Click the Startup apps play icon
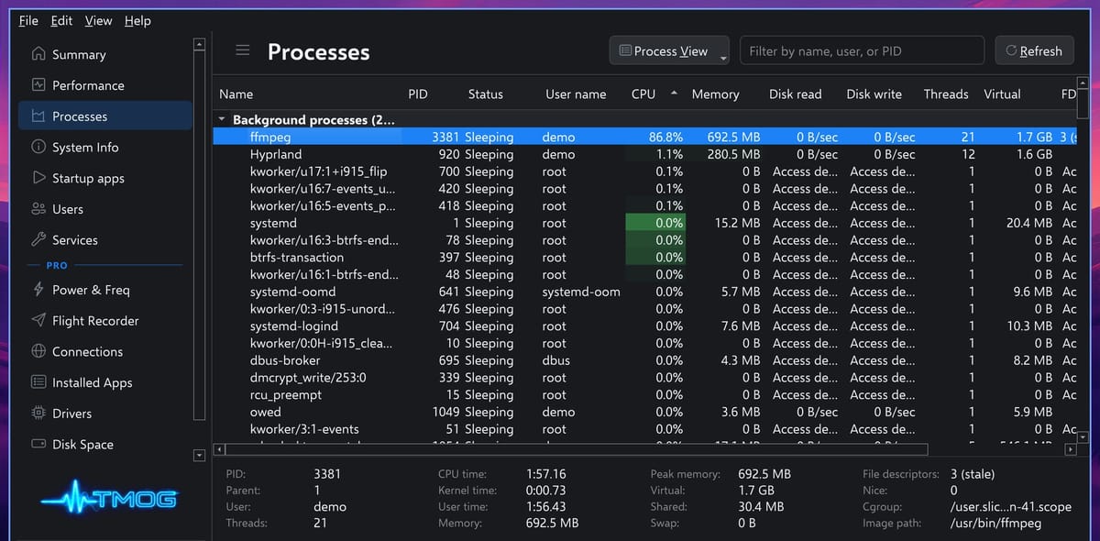Viewport: 1100px width, 541px height. coord(38,178)
